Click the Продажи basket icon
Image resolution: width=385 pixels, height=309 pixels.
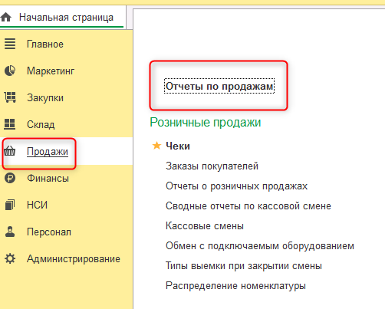[x=10, y=151]
